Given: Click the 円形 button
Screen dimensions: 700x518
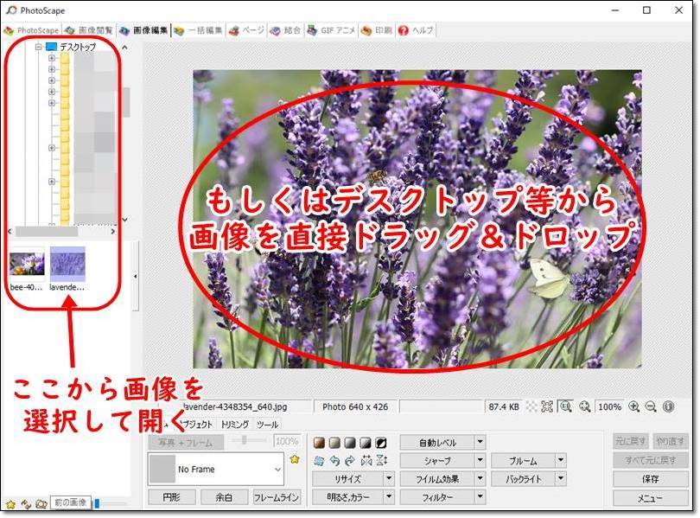Looking at the screenshot, I should 172,497.
